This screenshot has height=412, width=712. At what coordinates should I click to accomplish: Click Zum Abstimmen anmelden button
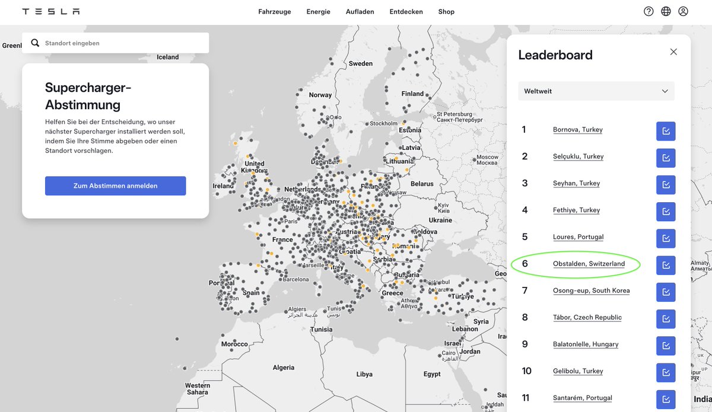(x=116, y=186)
